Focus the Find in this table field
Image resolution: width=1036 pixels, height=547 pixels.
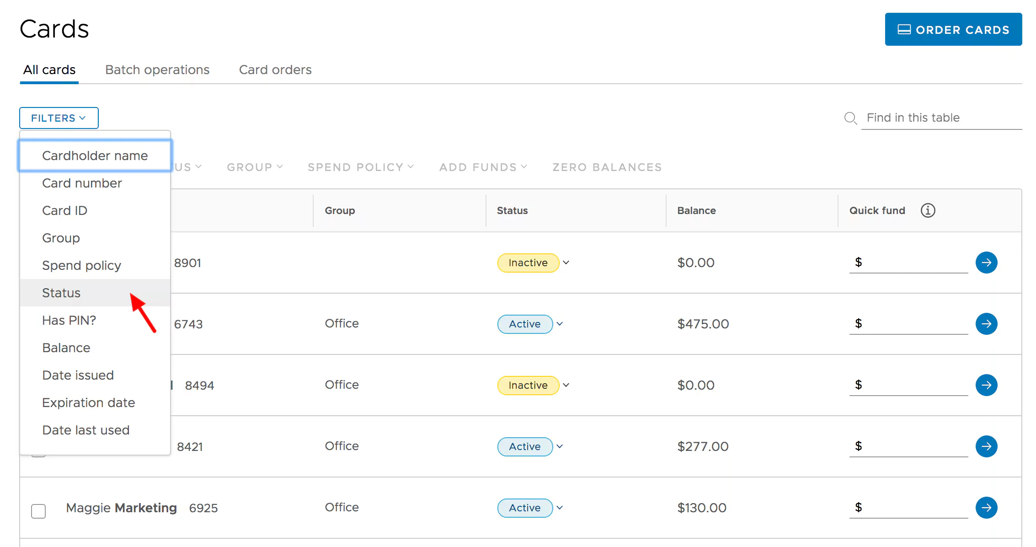pyautogui.click(x=942, y=118)
